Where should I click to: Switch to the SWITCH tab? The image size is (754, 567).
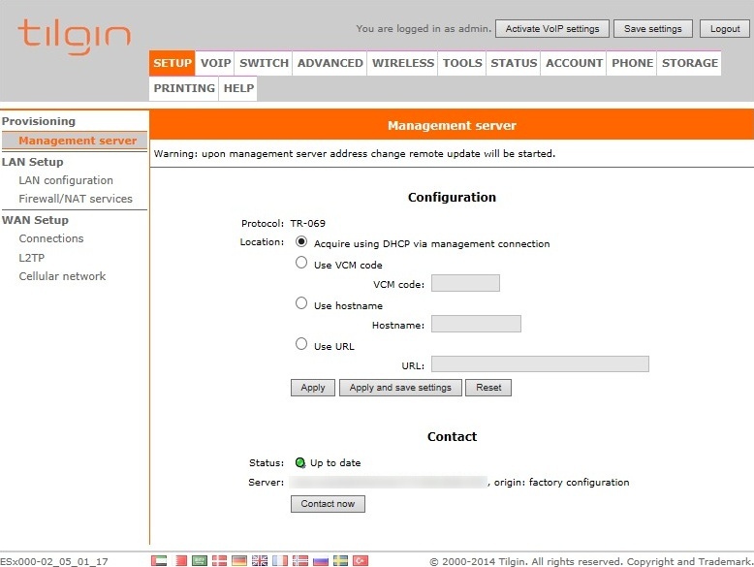pyautogui.click(x=264, y=63)
